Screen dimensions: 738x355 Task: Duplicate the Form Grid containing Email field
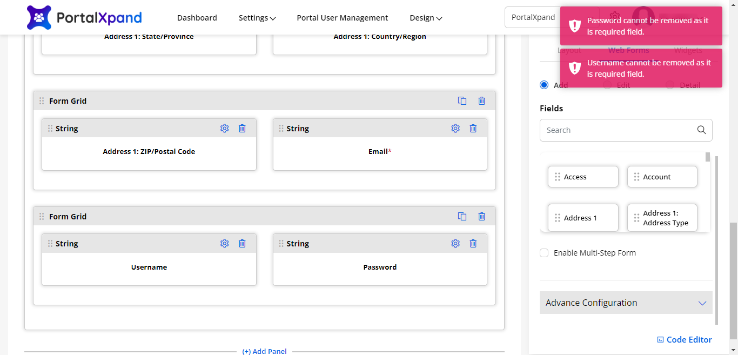pos(462,101)
